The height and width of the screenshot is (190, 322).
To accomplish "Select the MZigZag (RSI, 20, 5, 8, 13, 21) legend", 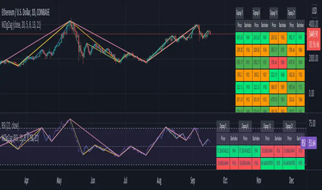I will [x=20, y=138].
